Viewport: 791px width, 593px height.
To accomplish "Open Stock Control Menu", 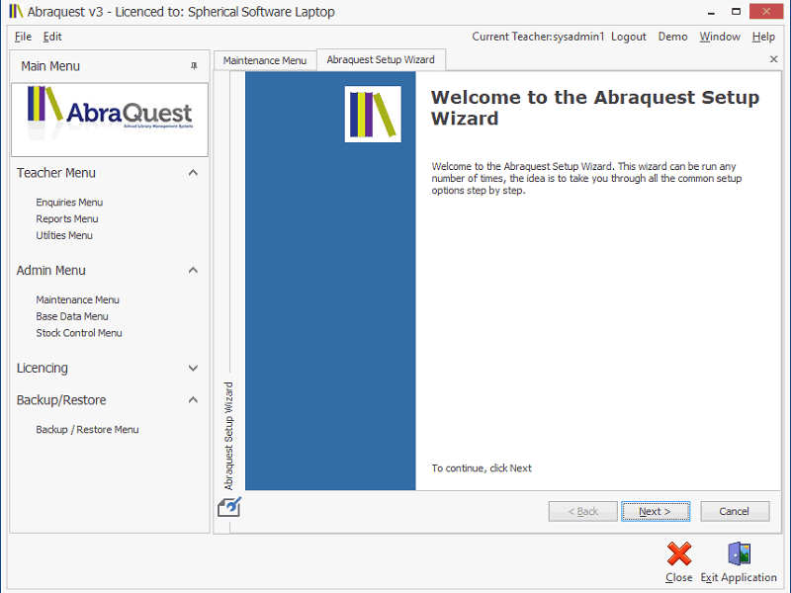I will click(x=79, y=333).
